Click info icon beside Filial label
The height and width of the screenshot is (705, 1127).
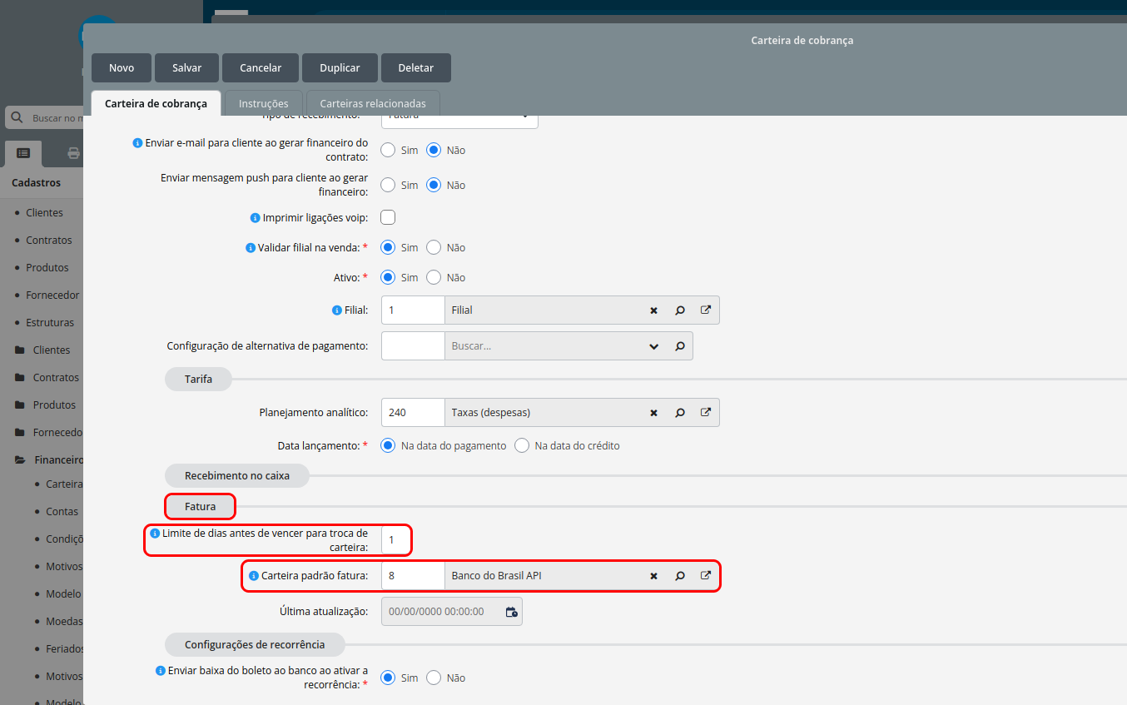pyautogui.click(x=337, y=310)
